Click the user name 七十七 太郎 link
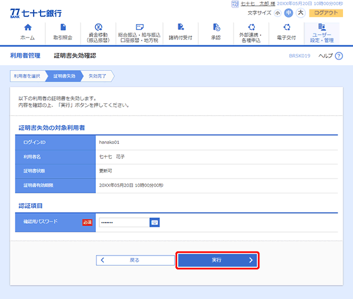 point(258,4)
